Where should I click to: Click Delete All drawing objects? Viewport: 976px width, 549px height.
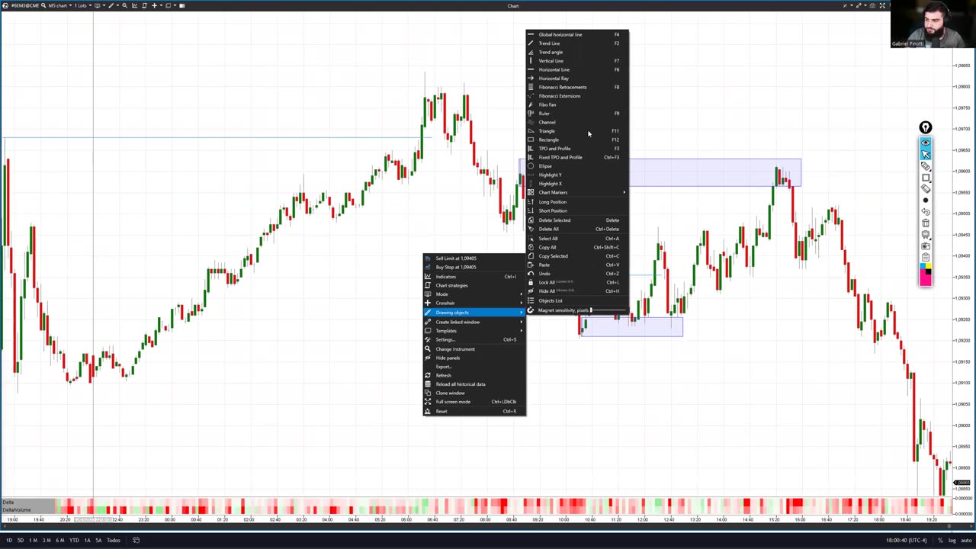577,229
